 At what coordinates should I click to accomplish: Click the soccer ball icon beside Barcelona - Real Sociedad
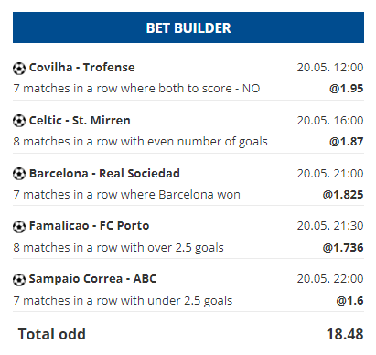click(x=19, y=174)
